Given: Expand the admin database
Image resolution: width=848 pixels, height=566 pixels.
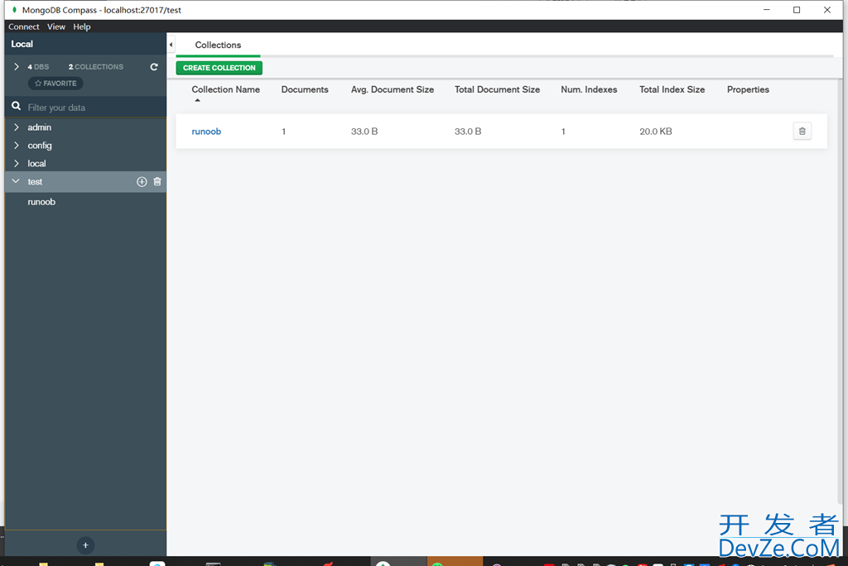Looking at the screenshot, I should pos(17,127).
